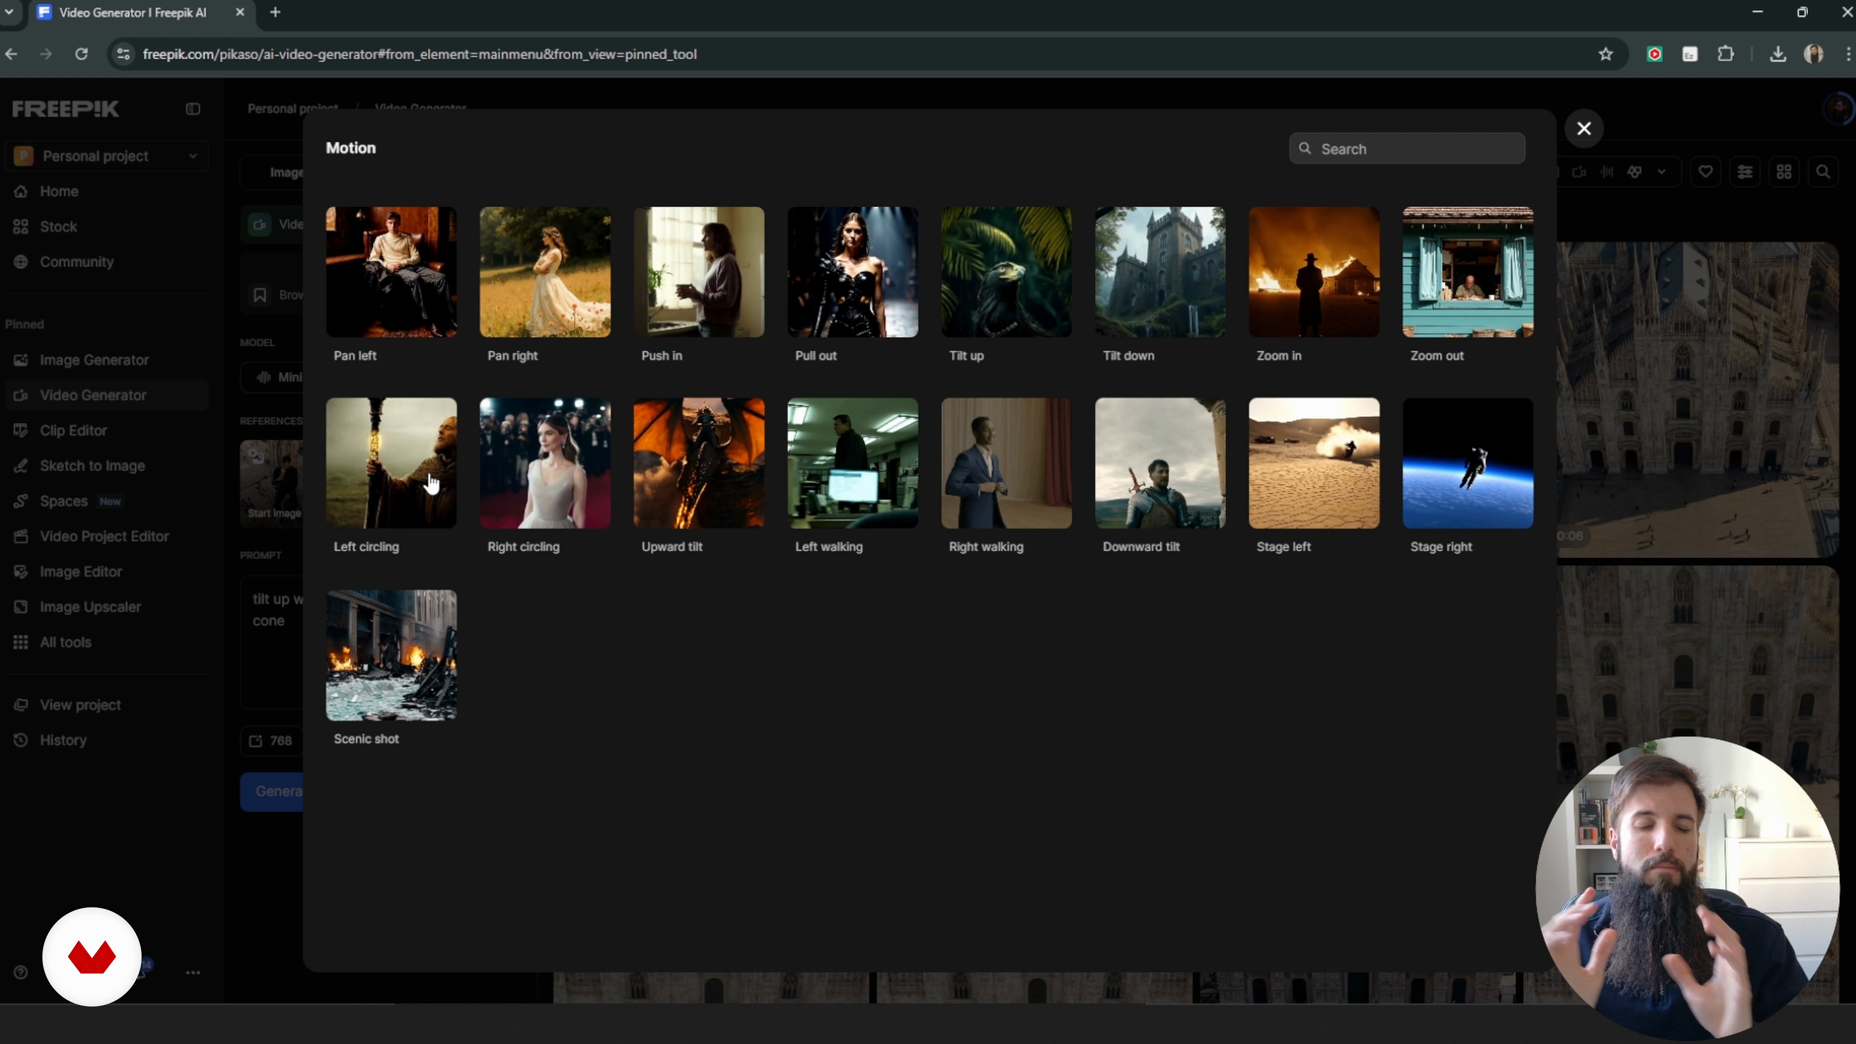Open the sliders filter settings icon
This screenshot has width=1856, height=1044.
tap(1745, 172)
